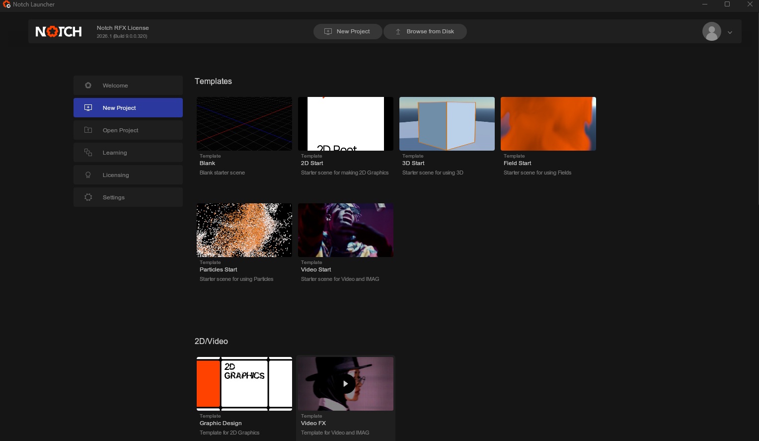The height and width of the screenshot is (441, 759).
Task: Click the 'Graphic Design' title text
Action: point(221,423)
